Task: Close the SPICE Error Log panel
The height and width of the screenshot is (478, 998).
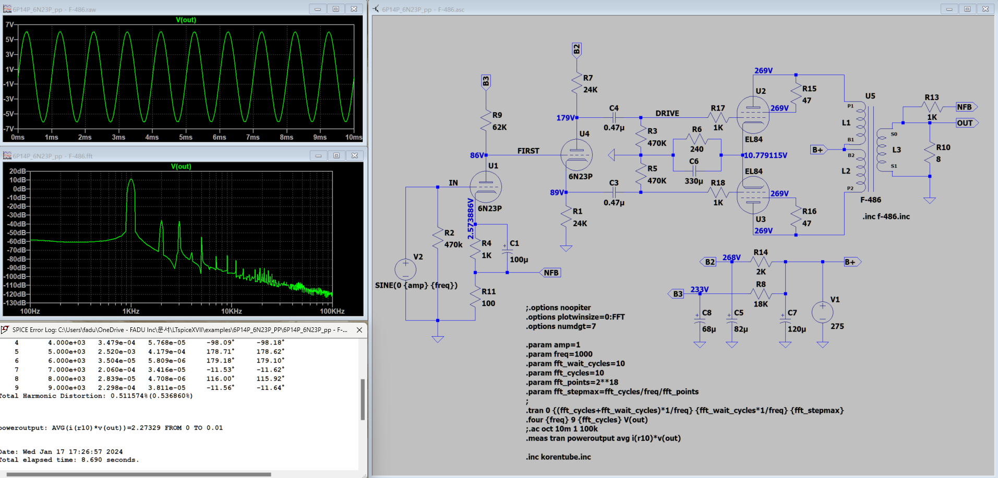Action: [x=359, y=330]
